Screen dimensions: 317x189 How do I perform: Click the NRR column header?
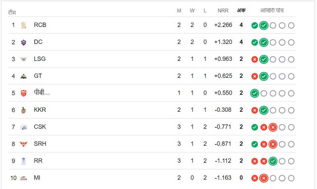tap(223, 11)
